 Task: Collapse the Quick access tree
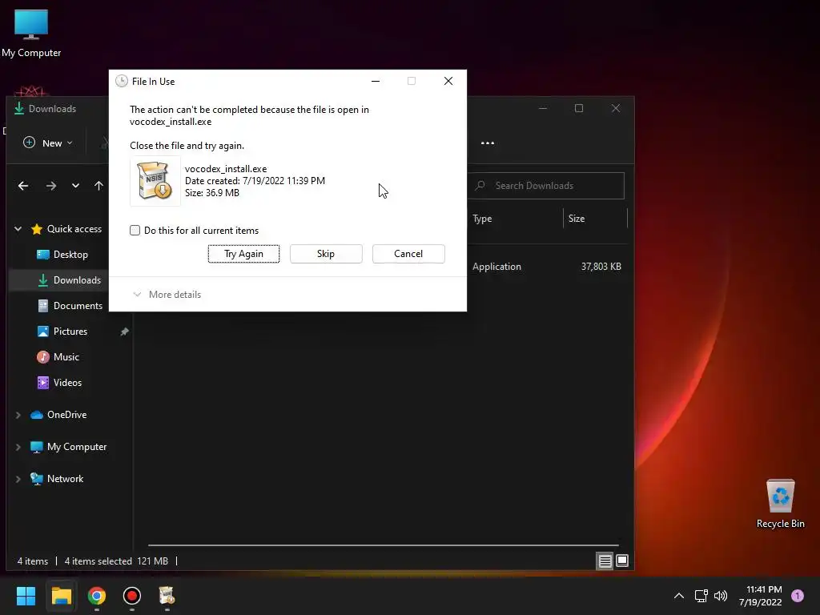coord(18,229)
